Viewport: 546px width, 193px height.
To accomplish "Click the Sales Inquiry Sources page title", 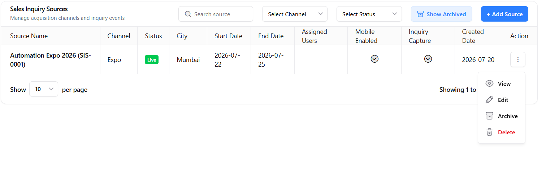I will [39, 9].
